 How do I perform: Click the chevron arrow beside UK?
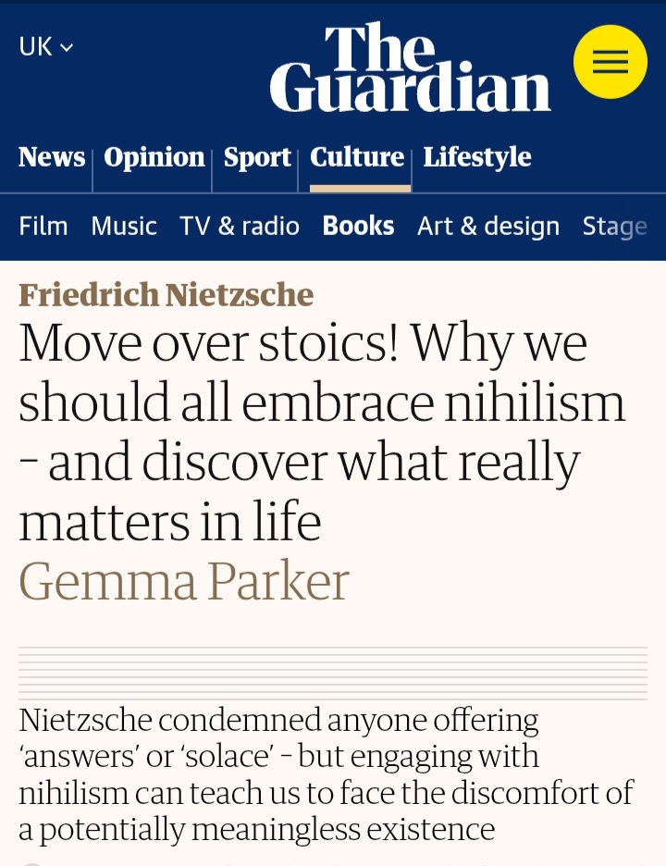click(67, 47)
